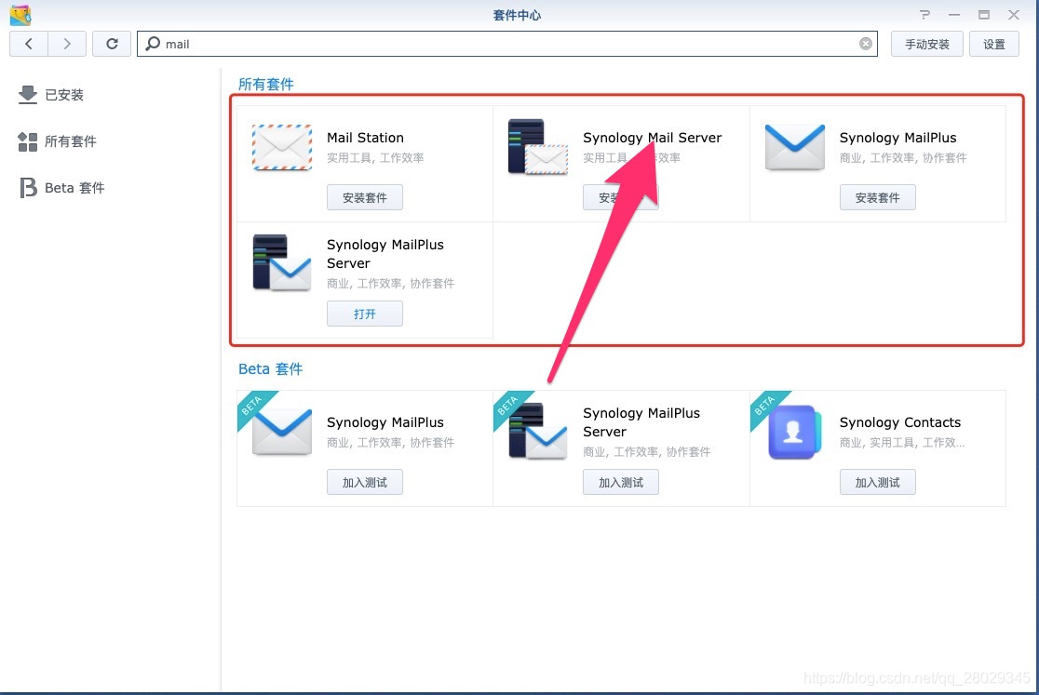The width and height of the screenshot is (1039, 695).
Task: Click the 所有套件 grid icon in sidebar
Action: (x=28, y=141)
